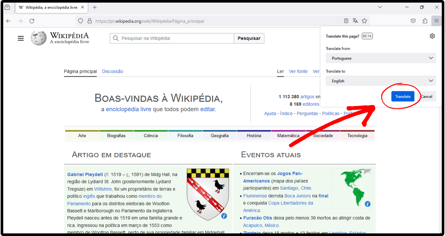Switch to the Discussão tab

pyautogui.click(x=112, y=71)
